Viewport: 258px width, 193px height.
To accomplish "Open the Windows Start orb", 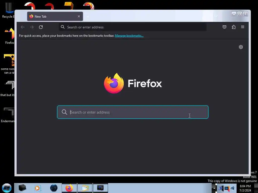I will pyautogui.click(x=7, y=188).
